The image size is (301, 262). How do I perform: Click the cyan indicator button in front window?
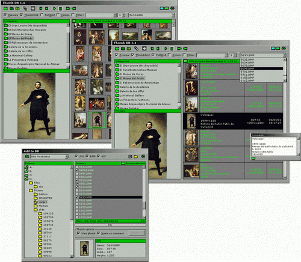[273, 48]
